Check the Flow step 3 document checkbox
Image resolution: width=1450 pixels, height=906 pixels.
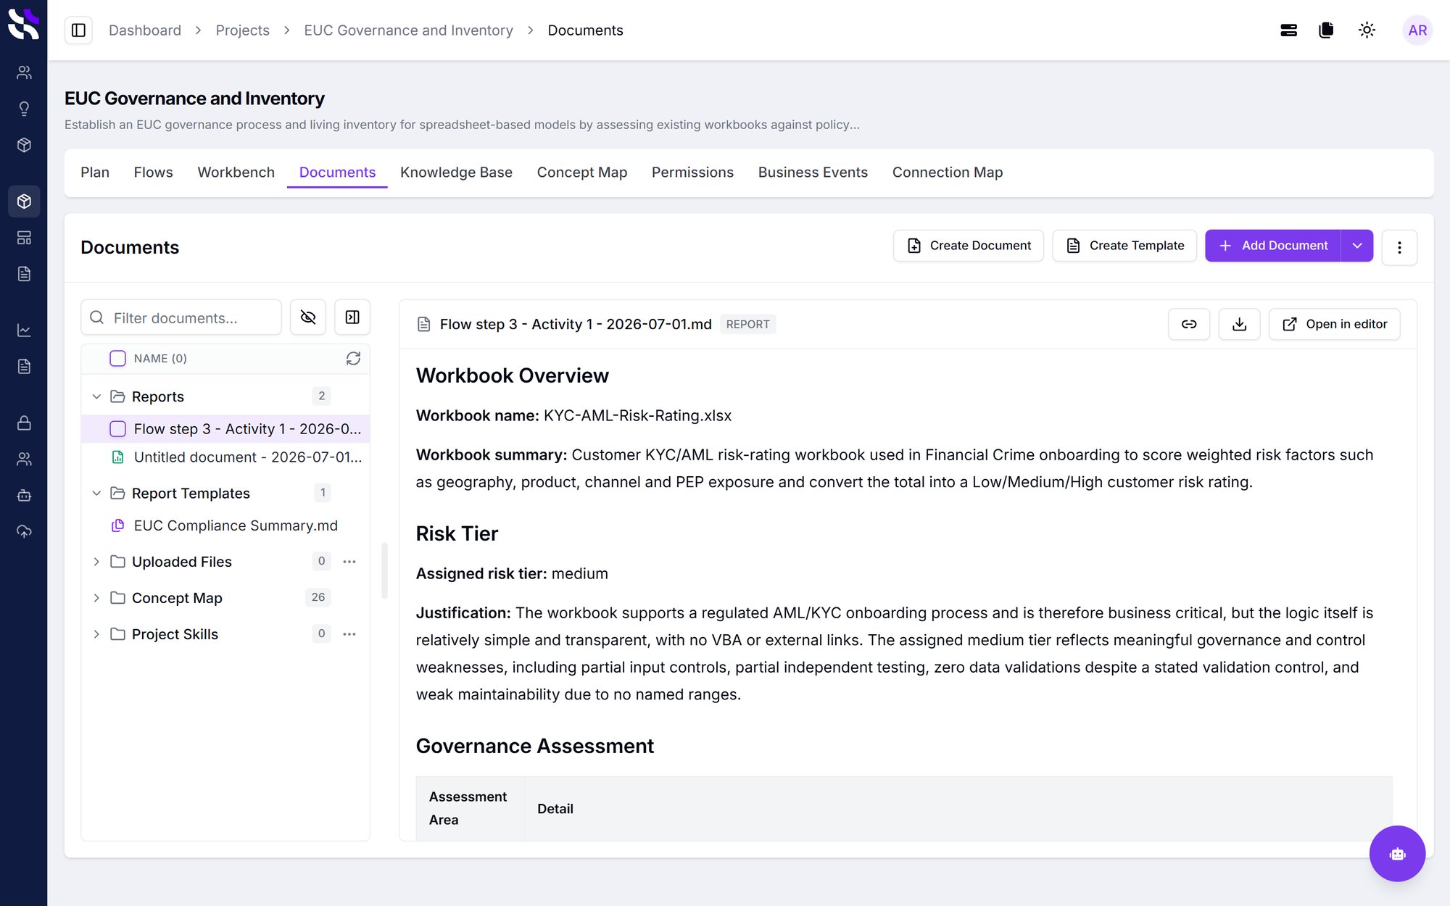(x=117, y=429)
